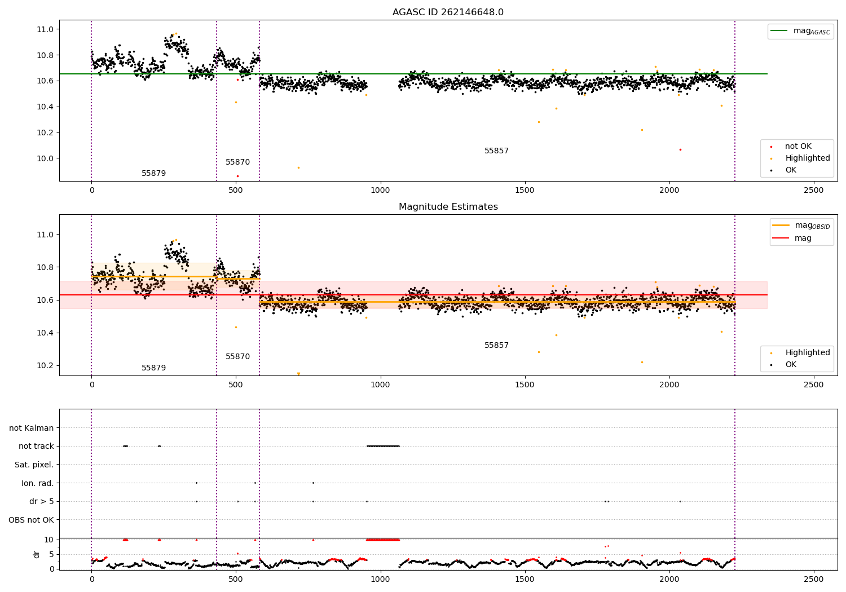Viewport: 846px width, 592px height.
Task: Click the 'OK' legend entry in the Magnitude Estimates plot
Action: 790,365
